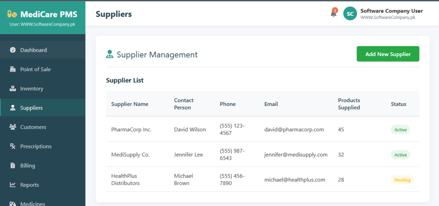Open notifications via the bell icon
This screenshot has width=439, height=206.
point(333,14)
